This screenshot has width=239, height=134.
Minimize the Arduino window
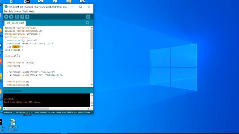pyautogui.click(x=72, y=7)
